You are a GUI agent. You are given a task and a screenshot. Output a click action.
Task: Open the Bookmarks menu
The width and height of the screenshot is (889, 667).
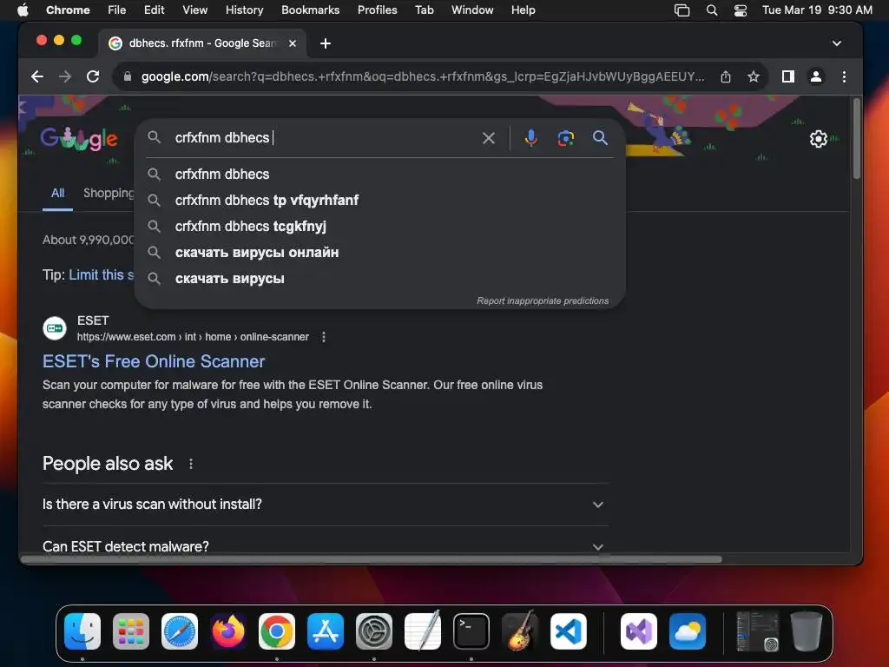pyautogui.click(x=310, y=10)
